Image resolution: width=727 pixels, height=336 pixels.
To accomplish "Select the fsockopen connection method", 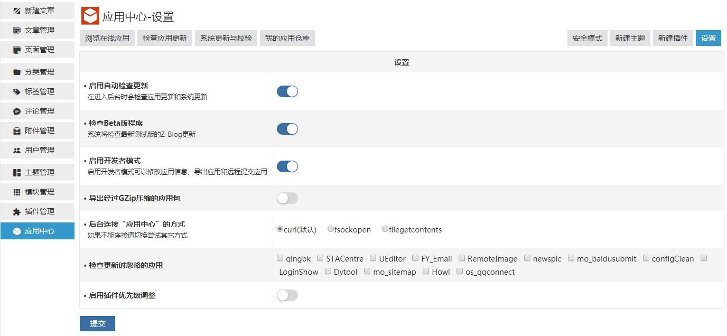I will [330, 228].
